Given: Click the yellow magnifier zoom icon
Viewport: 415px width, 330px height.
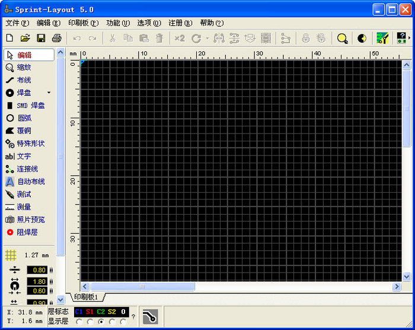Looking at the screenshot, I should 342,38.
